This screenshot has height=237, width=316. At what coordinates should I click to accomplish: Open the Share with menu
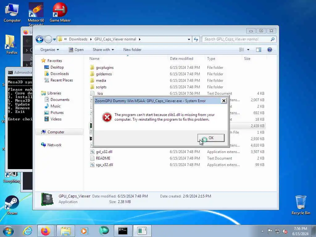[103, 50]
